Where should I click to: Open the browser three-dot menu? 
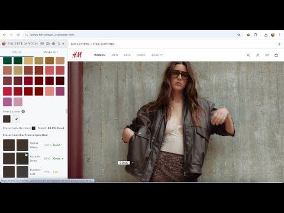click(x=279, y=35)
